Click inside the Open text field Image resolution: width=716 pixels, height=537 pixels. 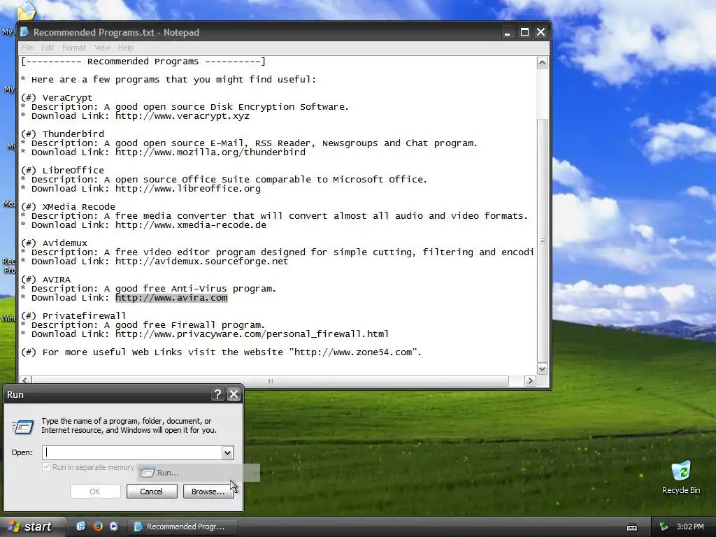tap(132, 452)
